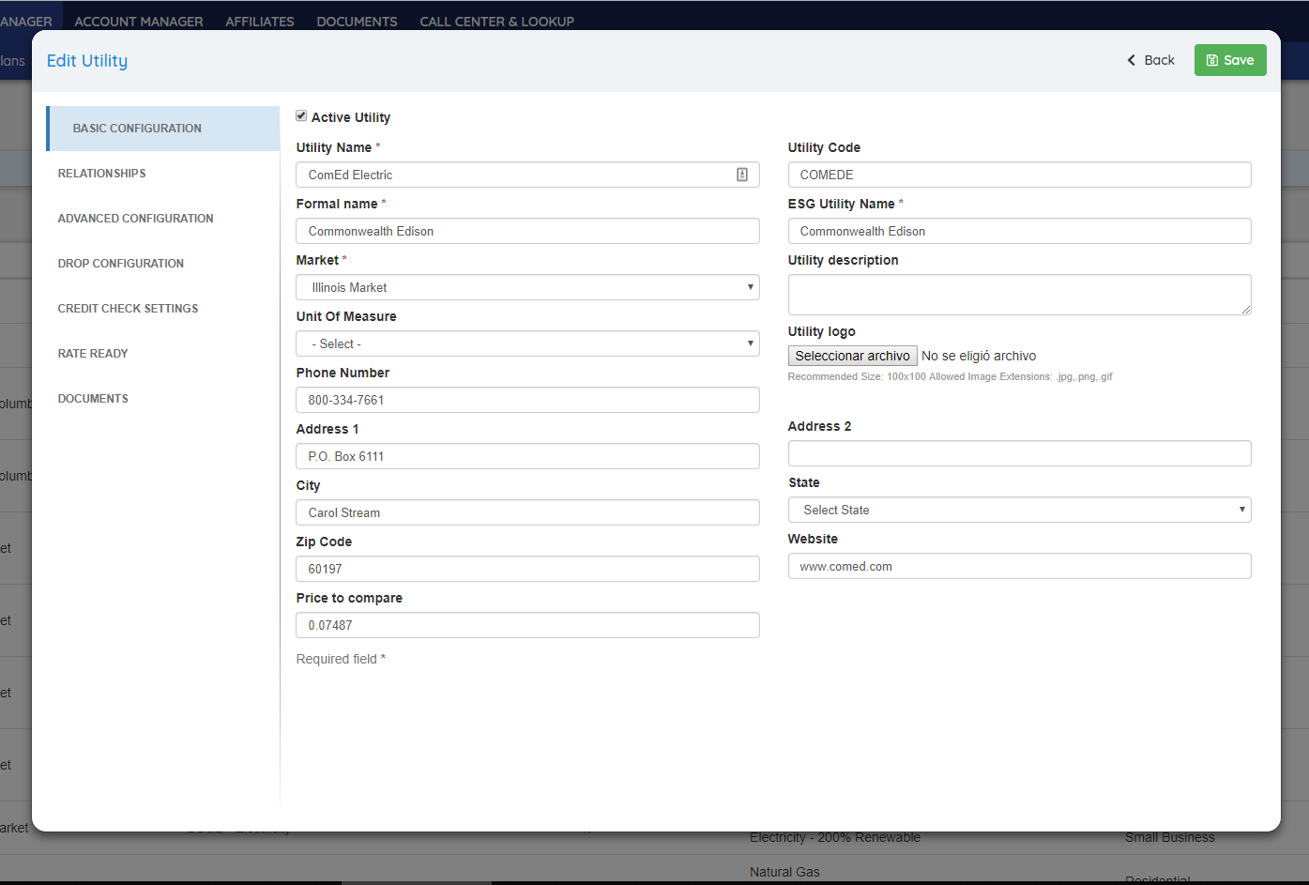
Task: Switch to the Rate Ready tab
Action: click(163, 354)
